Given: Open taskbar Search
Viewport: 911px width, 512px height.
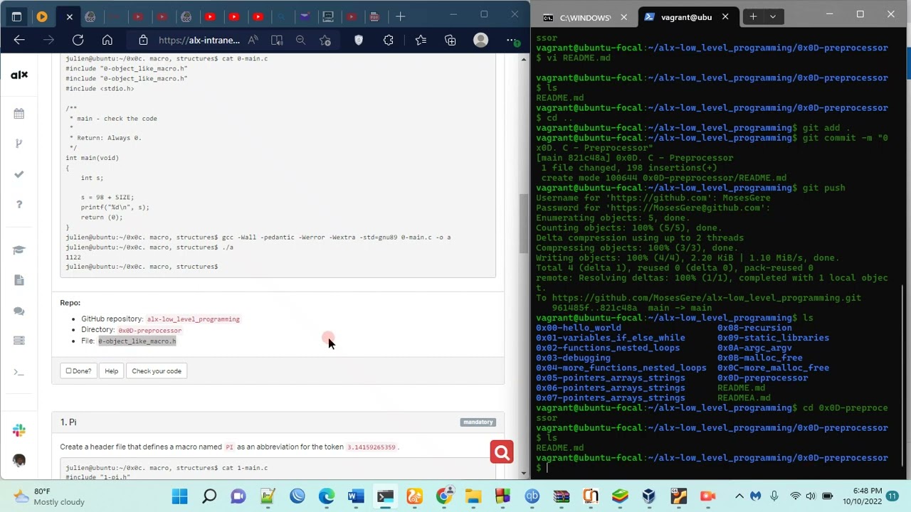Looking at the screenshot, I should point(209,496).
